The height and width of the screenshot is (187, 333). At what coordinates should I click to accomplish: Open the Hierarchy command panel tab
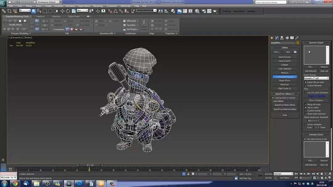click(282, 38)
